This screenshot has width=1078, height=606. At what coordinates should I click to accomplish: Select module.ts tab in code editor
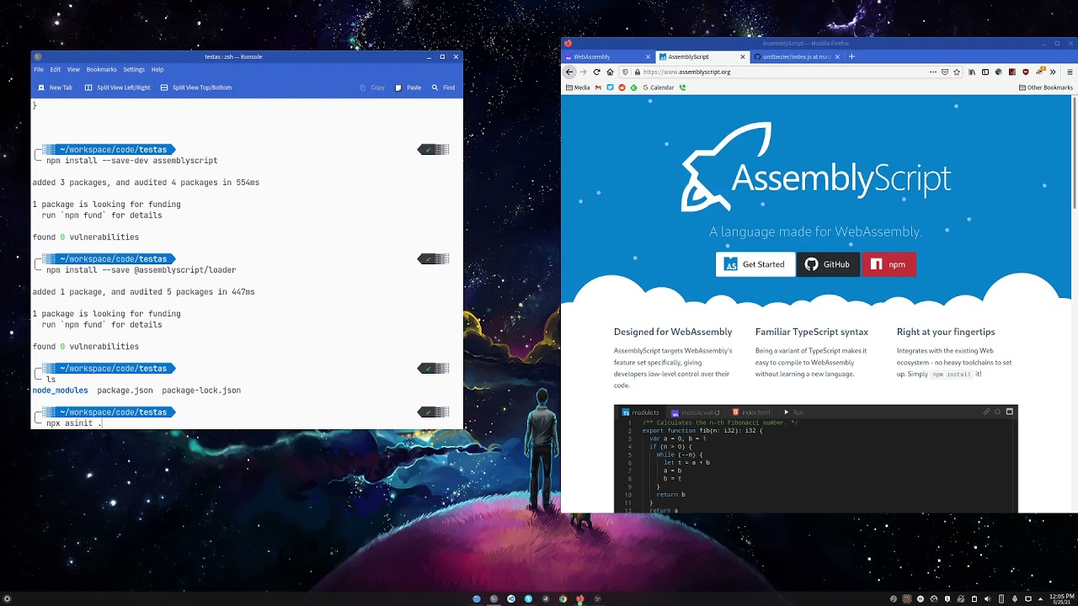641,412
